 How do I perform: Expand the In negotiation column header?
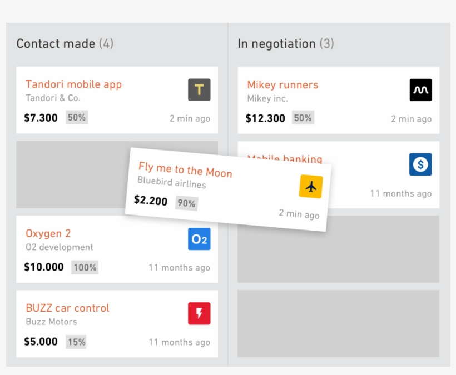[x=286, y=43]
